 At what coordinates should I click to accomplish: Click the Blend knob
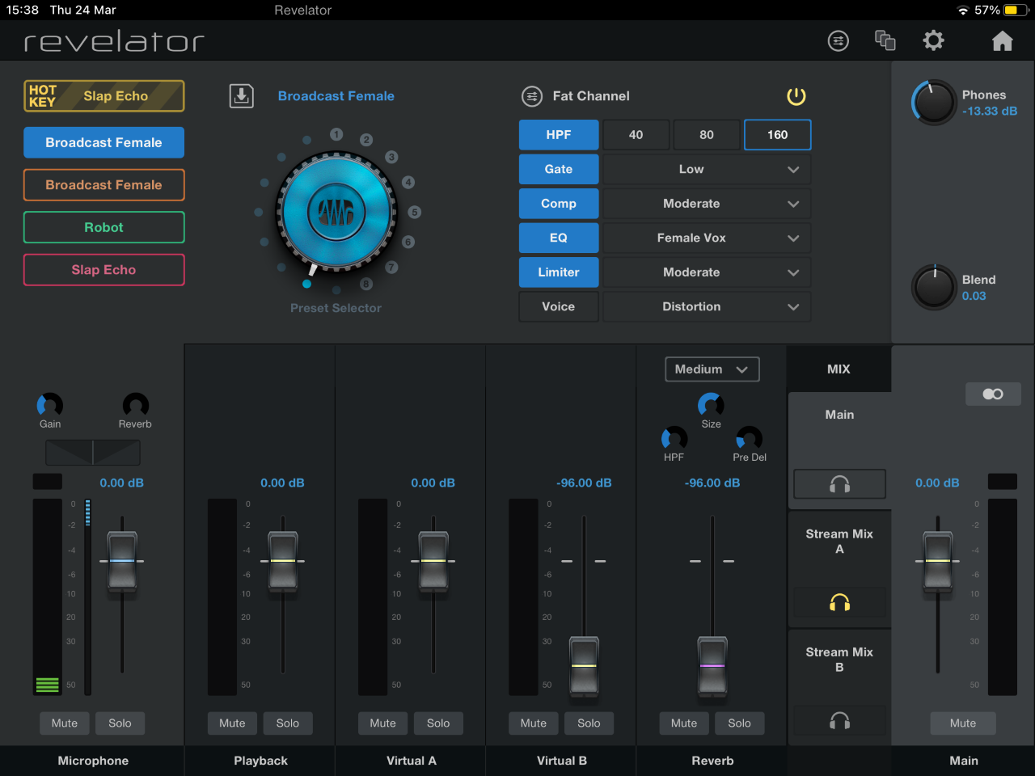tap(934, 287)
